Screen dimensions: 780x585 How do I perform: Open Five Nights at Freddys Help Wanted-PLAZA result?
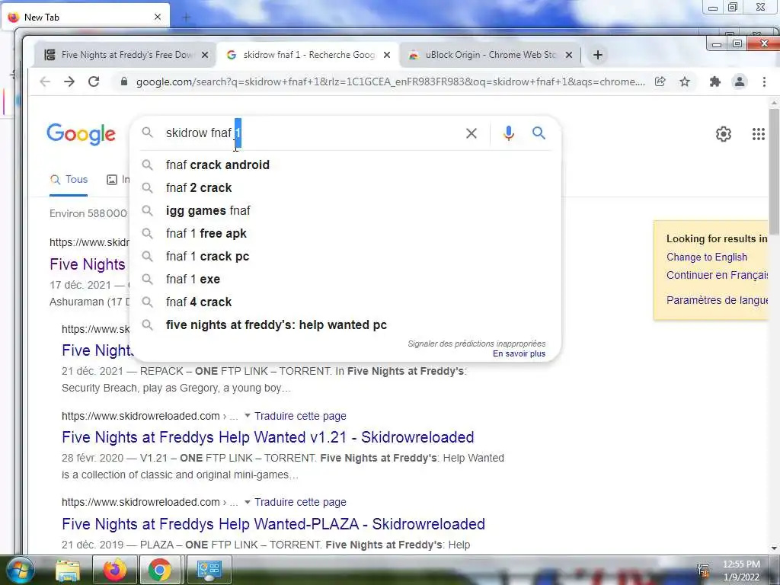[273, 524]
